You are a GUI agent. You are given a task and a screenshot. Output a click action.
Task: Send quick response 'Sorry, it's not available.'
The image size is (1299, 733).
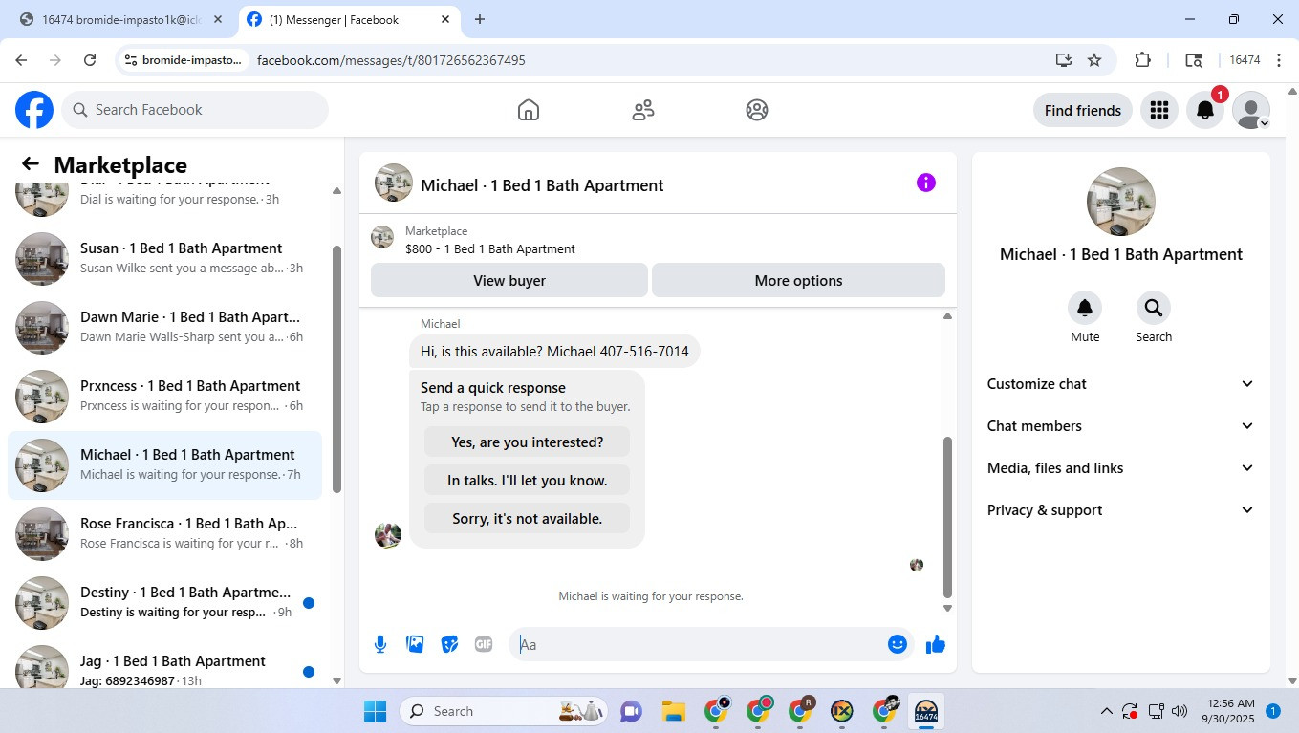tap(527, 518)
